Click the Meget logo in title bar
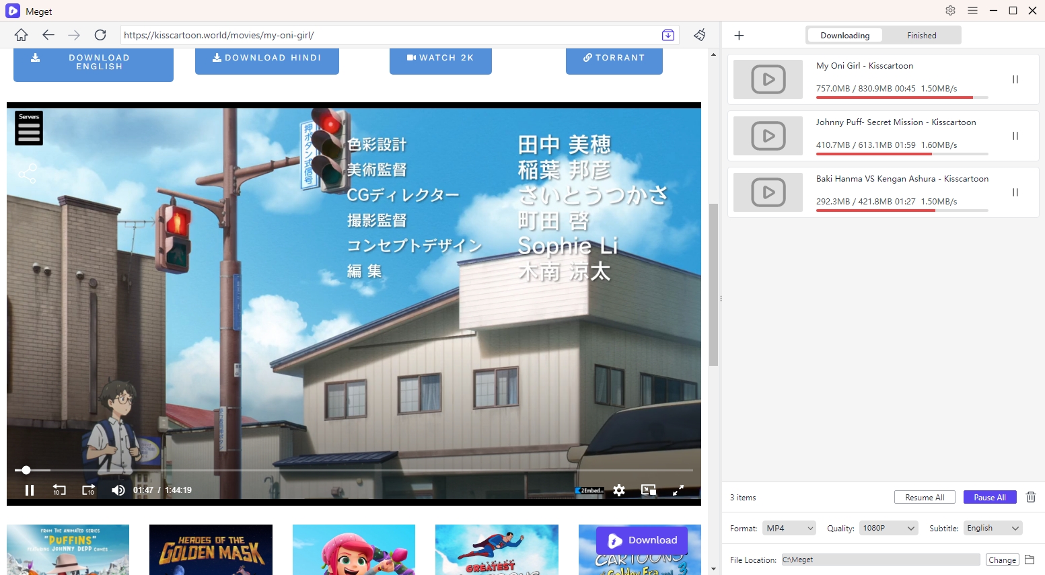 tap(13, 11)
